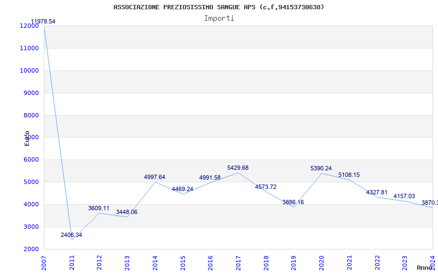Select the 3448.06 value label
The image size is (438, 273).
click(127, 212)
